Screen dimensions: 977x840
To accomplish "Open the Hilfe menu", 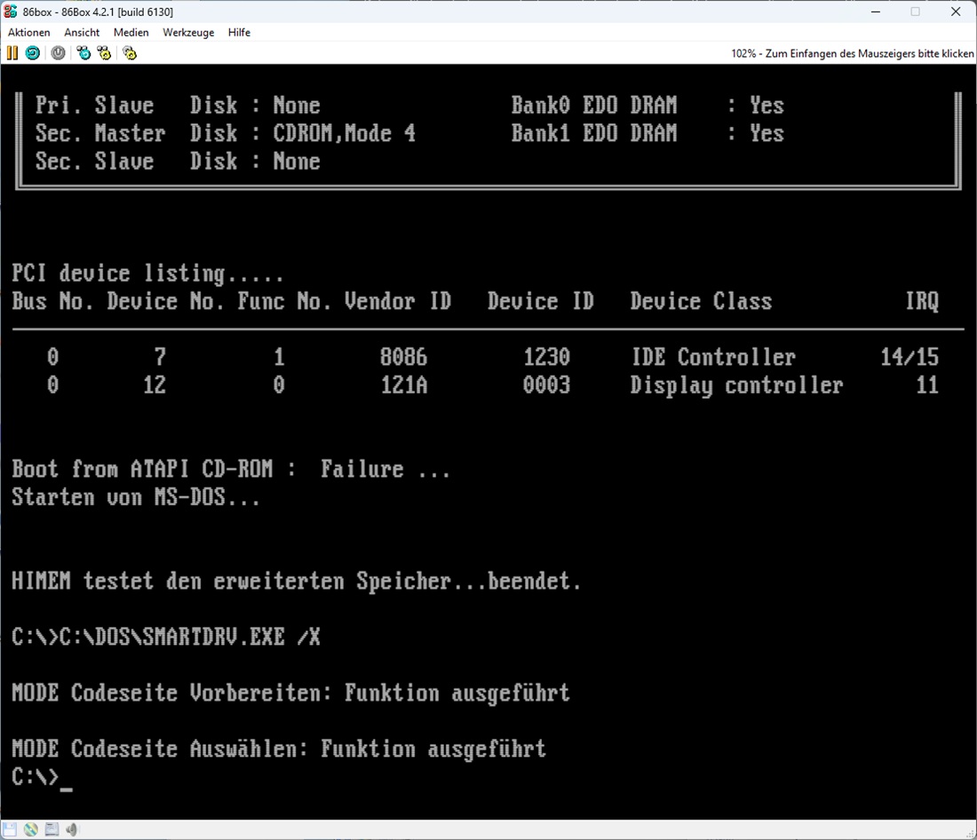I will coord(239,32).
